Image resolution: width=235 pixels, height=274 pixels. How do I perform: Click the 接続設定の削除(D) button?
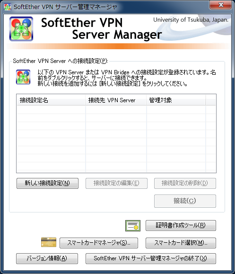185,183
